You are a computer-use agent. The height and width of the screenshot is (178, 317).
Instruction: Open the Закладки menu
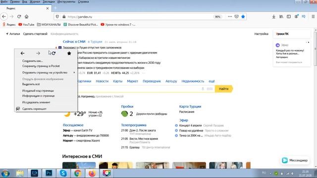pyautogui.click(x=49, y=1)
